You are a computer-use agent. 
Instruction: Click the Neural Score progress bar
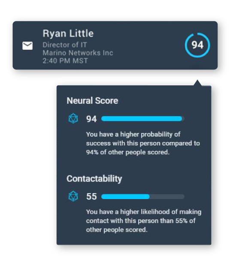pyautogui.click(x=143, y=118)
